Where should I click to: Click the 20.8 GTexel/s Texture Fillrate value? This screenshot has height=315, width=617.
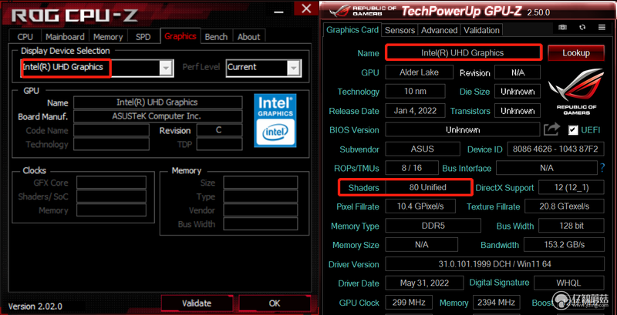565,206
